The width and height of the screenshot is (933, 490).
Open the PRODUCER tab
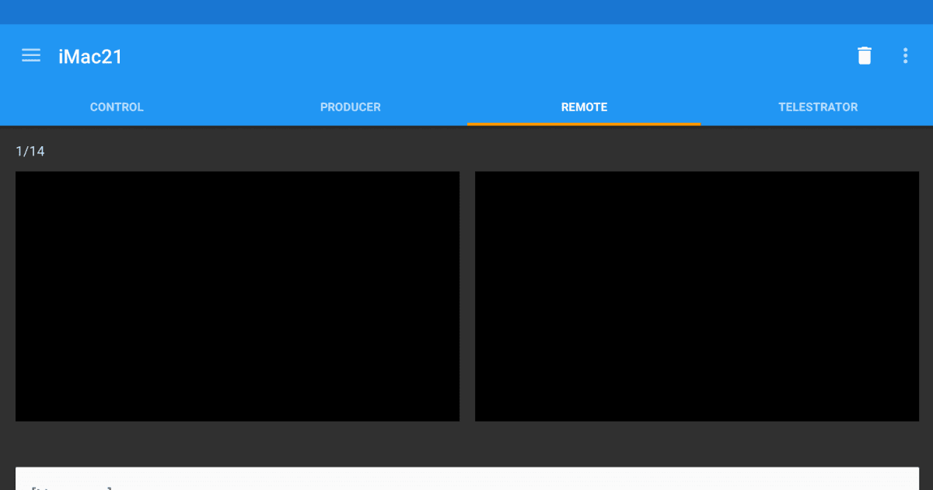pos(350,107)
